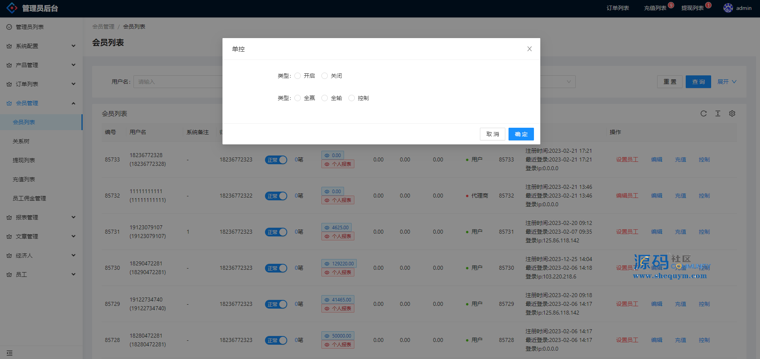Viewport: 760px width, 359px height.
Task: Click the 经济人 crown icon
Action: tap(9, 255)
